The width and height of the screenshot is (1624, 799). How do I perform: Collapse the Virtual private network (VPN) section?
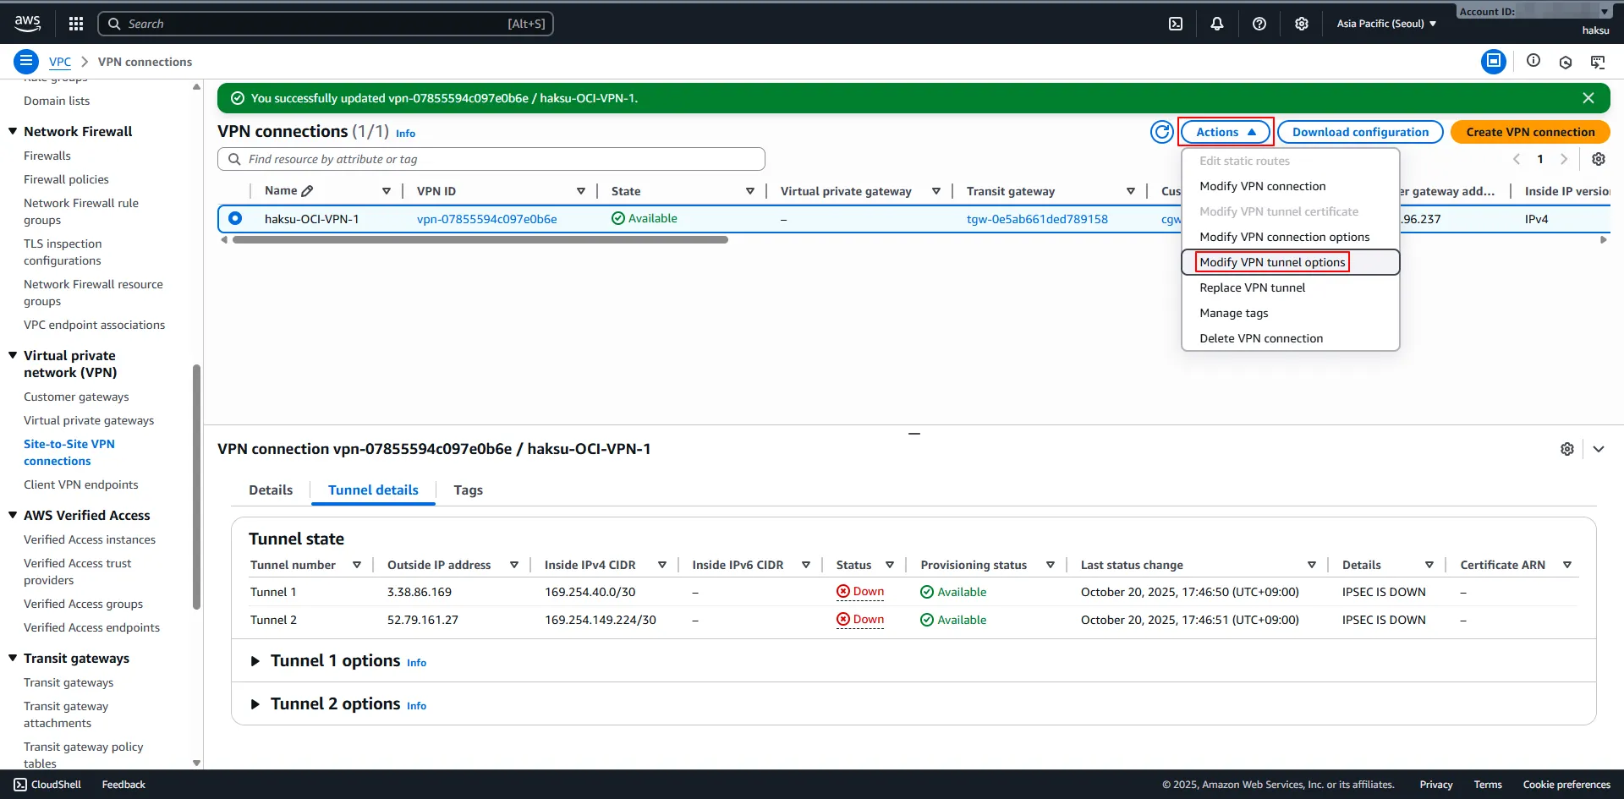pyautogui.click(x=13, y=355)
